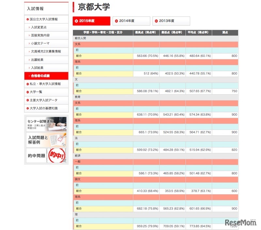Click the cell 410.33 (68.4%)
Screen dimensions: 261x230
(x=146, y=191)
